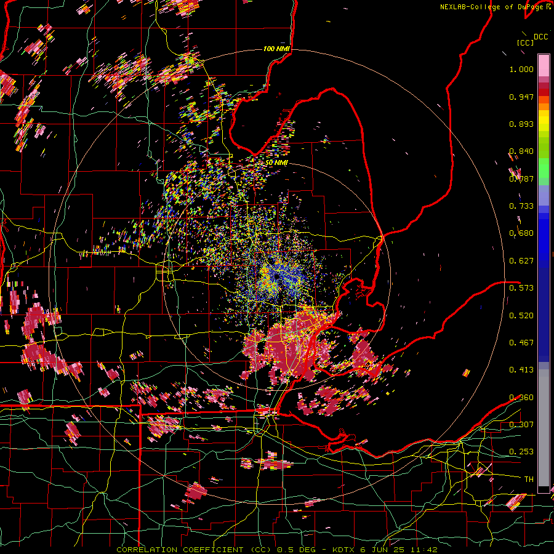The width and height of the screenshot is (554, 554).
Task: Click the 1.000 value on the scale
Action: coord(521,69)
